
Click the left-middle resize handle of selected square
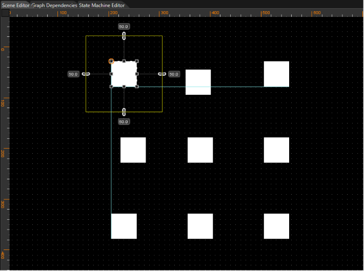(111, 74)
